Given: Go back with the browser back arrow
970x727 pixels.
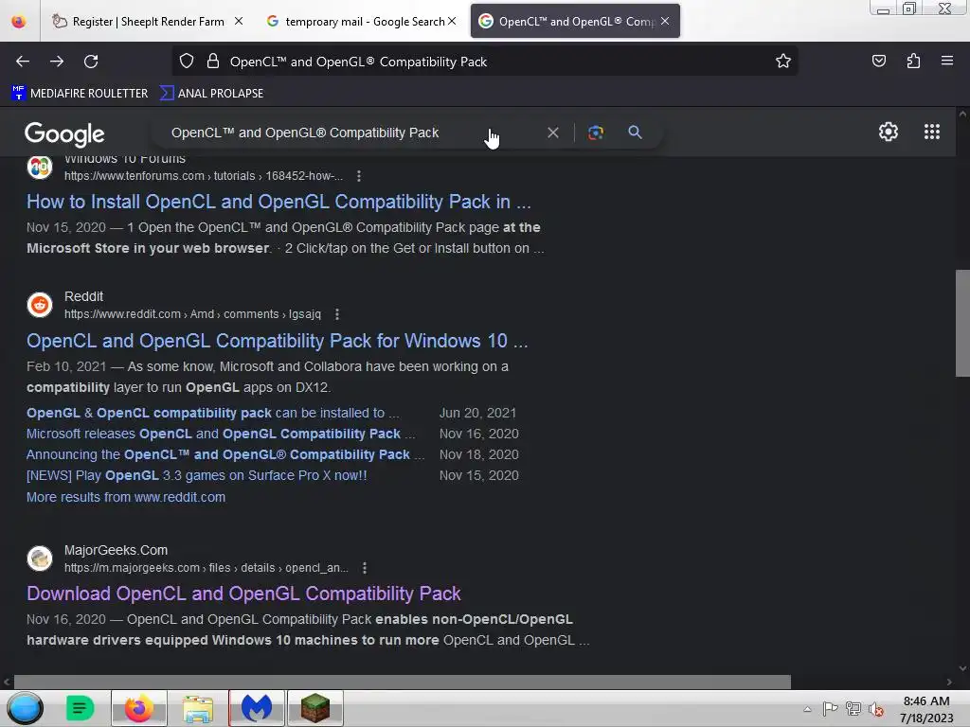Looking at the screenshot, I should pyautogui.click(x=23, y=62).
